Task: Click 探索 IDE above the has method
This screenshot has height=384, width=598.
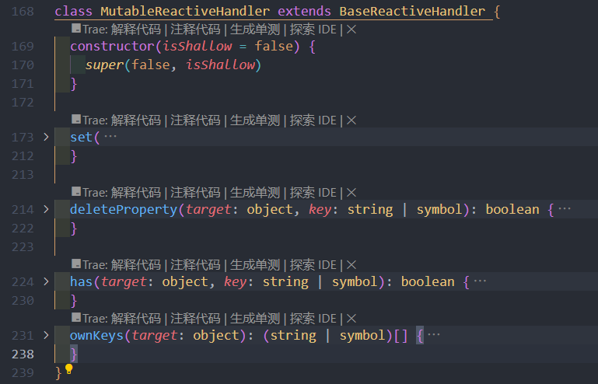Action: (313, 265)
